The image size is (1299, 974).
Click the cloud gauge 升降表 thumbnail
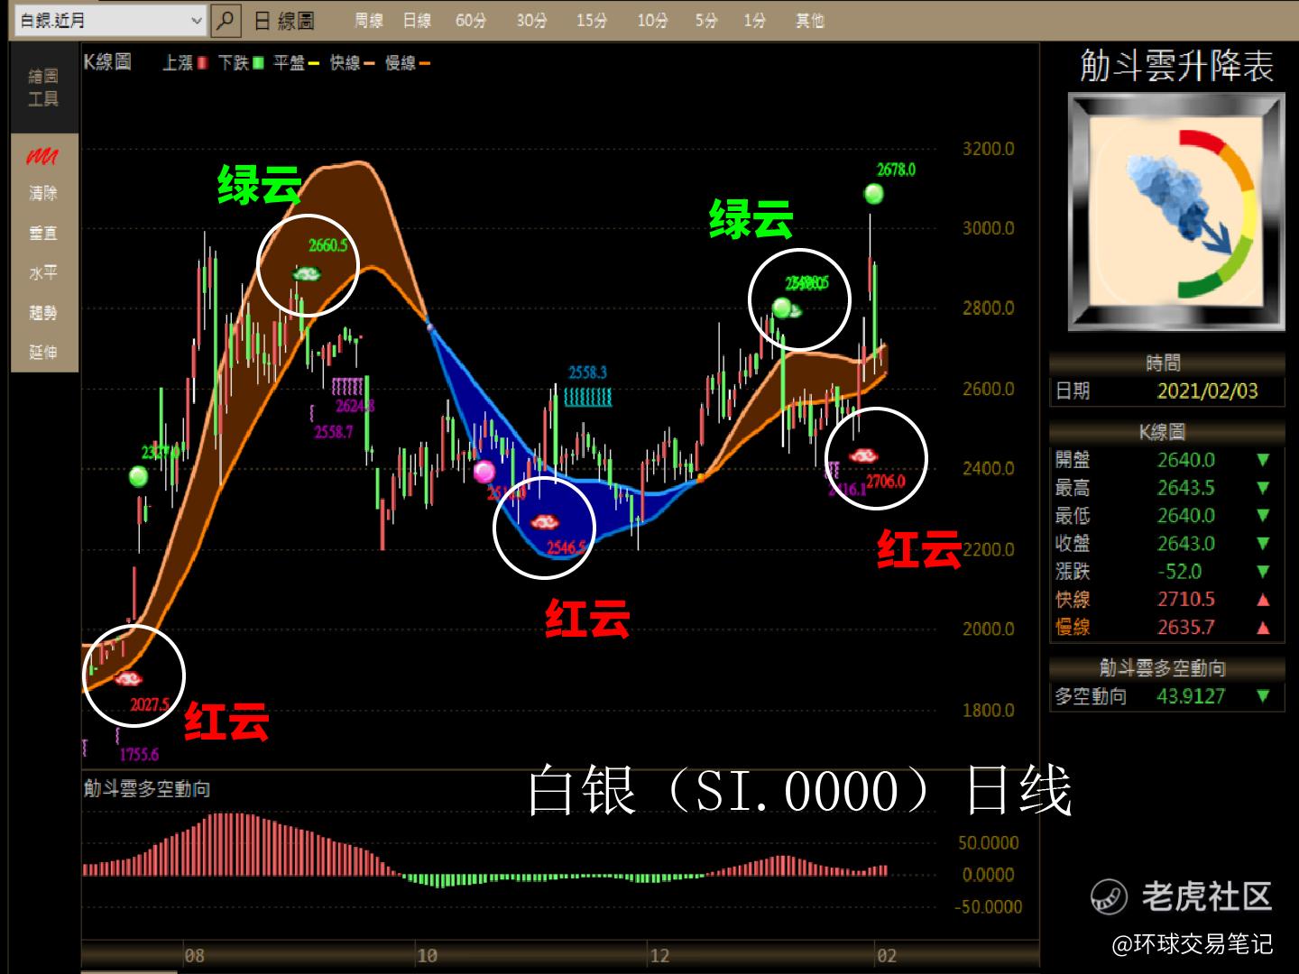click(1176, 212)
